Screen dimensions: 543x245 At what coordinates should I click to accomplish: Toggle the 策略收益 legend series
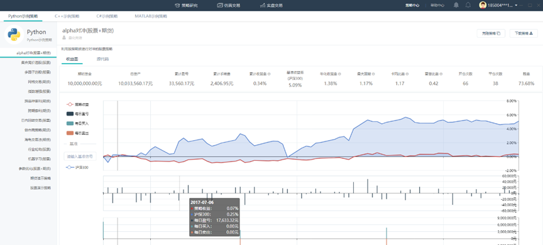click(x=77, y=104)
